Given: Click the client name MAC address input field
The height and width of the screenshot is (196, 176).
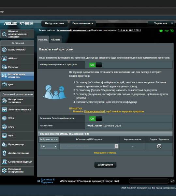Looking at the screenshot, I should click(x=87, y=146).
